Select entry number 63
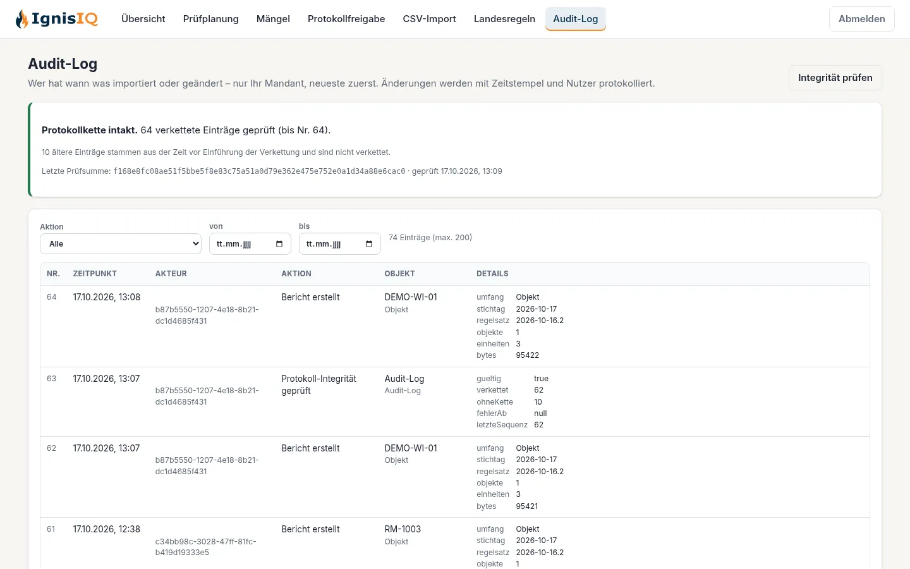The height and width of the screenshot is (569, 910). coord(52,379)
